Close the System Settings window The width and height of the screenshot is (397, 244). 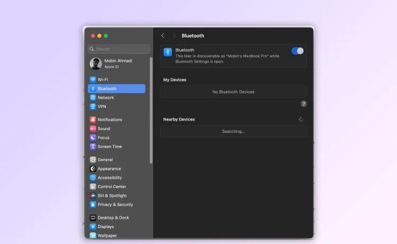(93, 36)
